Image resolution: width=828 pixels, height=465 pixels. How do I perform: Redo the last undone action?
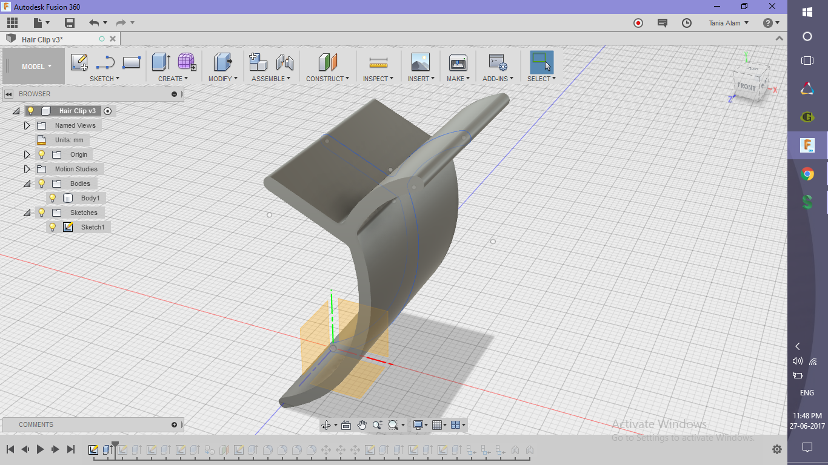click(x=121, y=23)
